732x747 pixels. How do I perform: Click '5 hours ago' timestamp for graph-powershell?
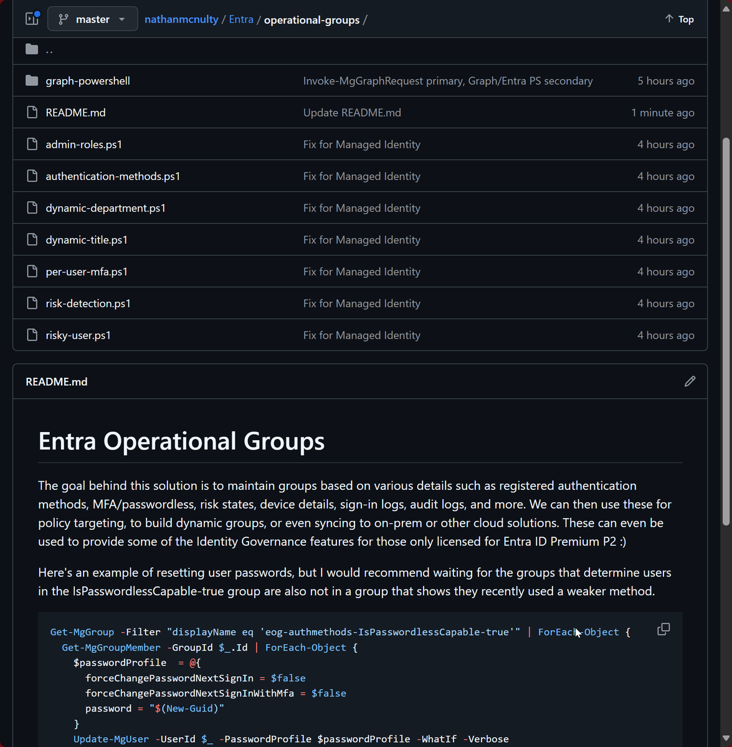(665, 81)
